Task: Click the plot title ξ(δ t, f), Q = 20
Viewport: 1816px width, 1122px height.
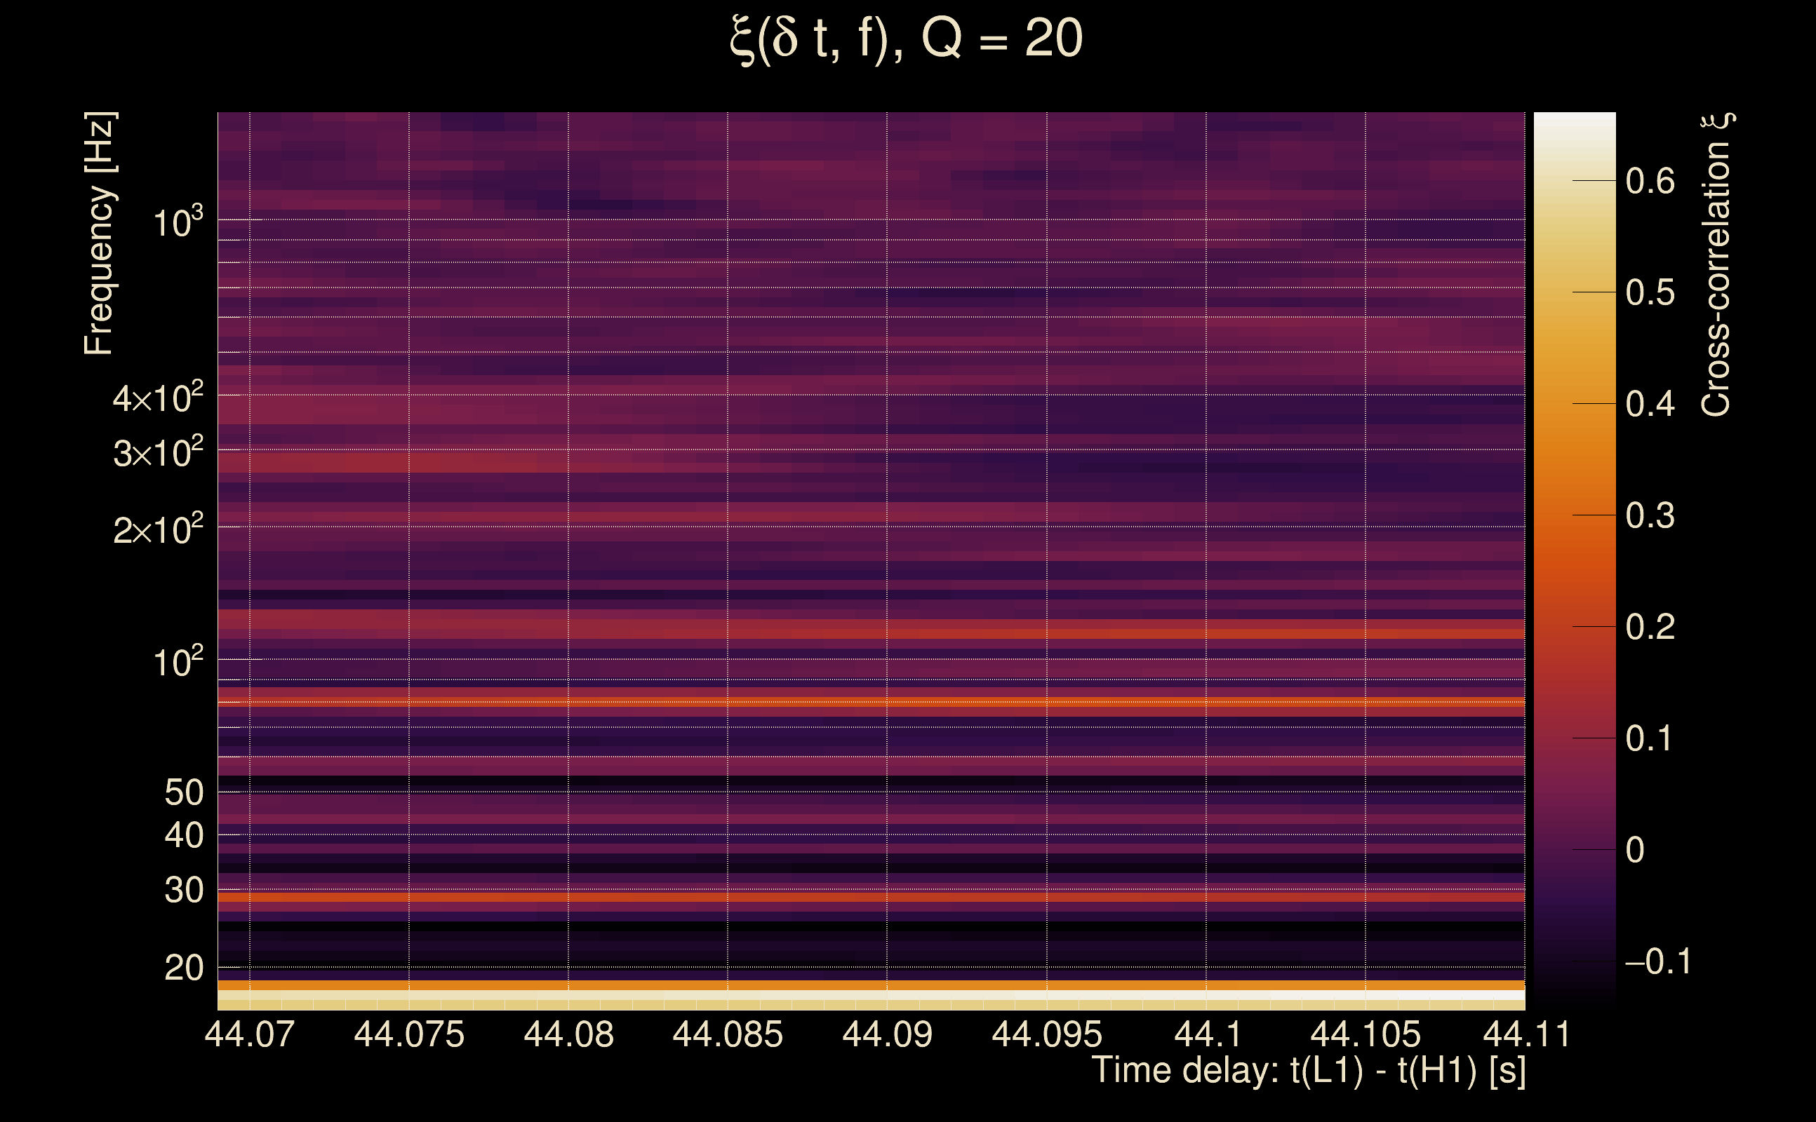Action: click(x=906, y=39)
